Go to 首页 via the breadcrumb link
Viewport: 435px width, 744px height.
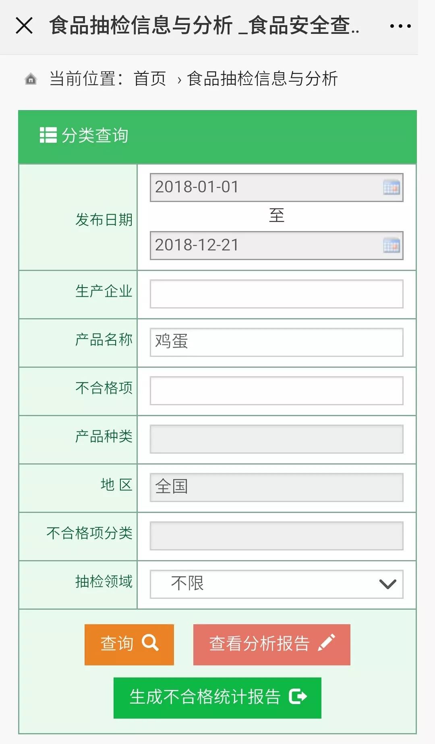[150, 79]
